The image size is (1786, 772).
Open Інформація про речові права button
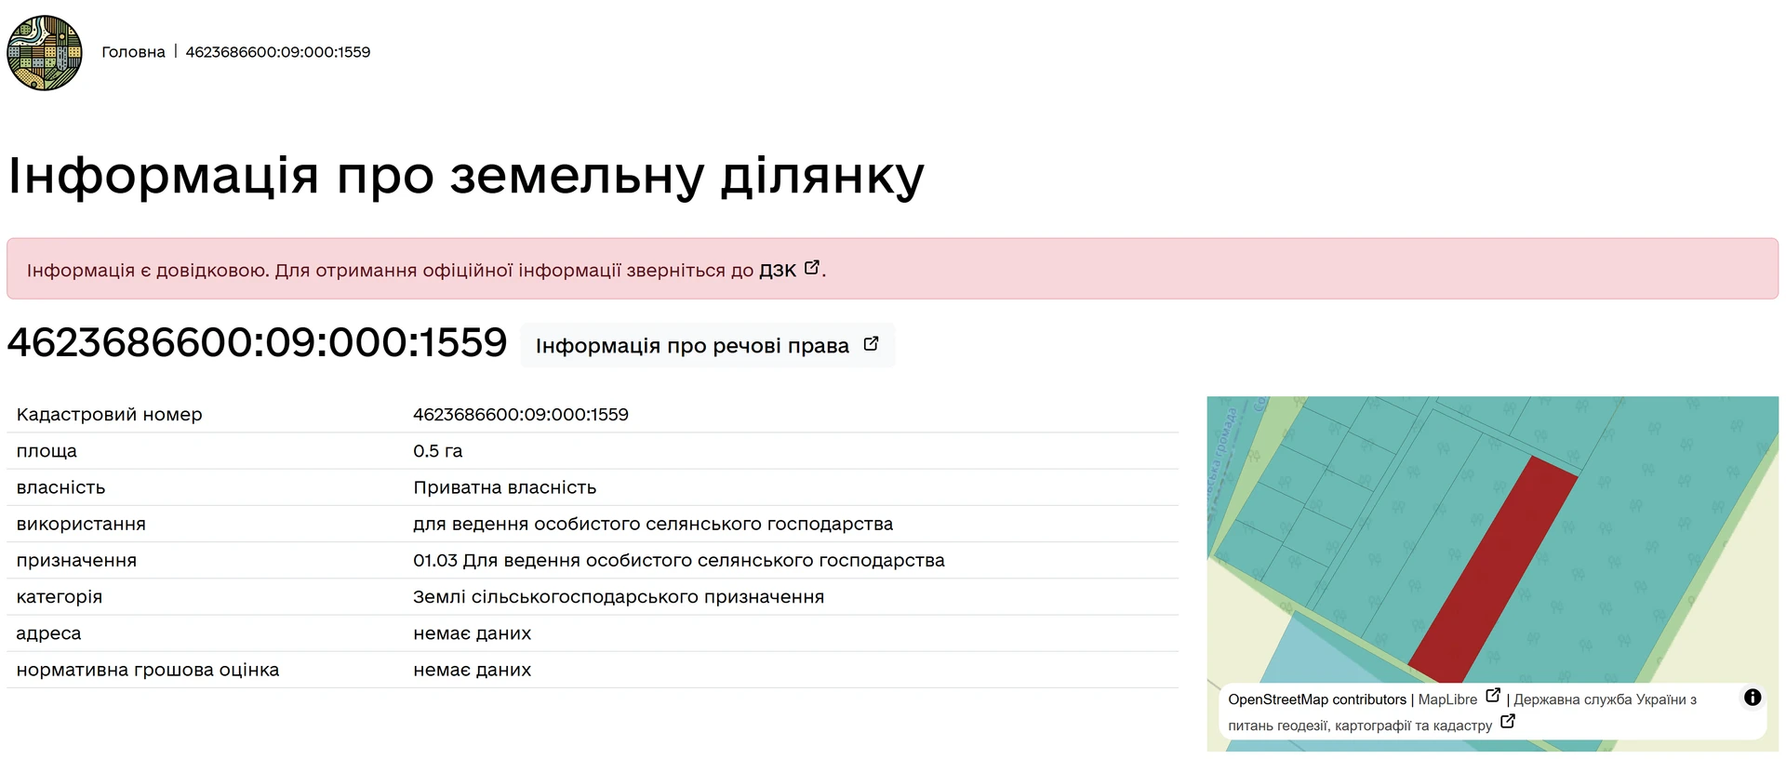[708, 345]
